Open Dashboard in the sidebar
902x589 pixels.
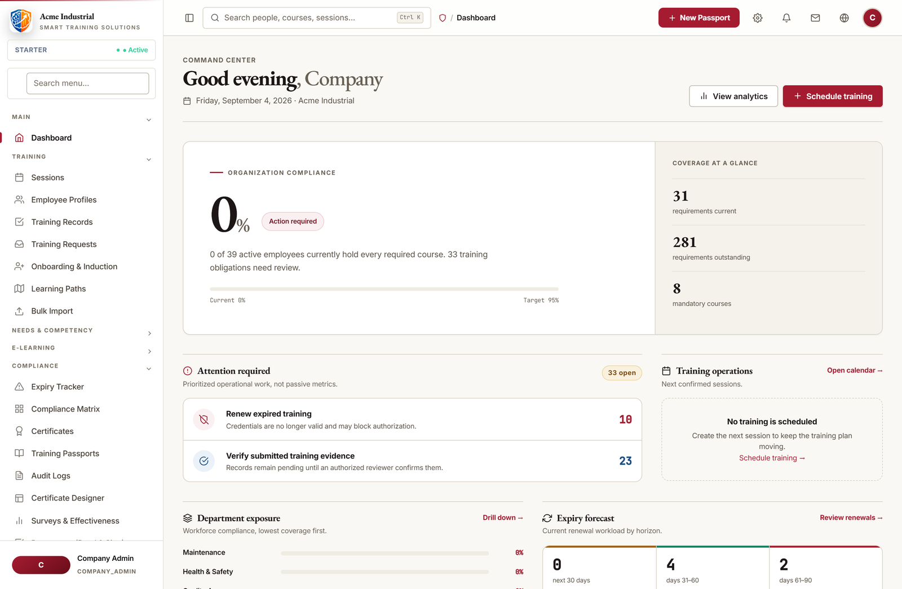click(x=82, y=138)
